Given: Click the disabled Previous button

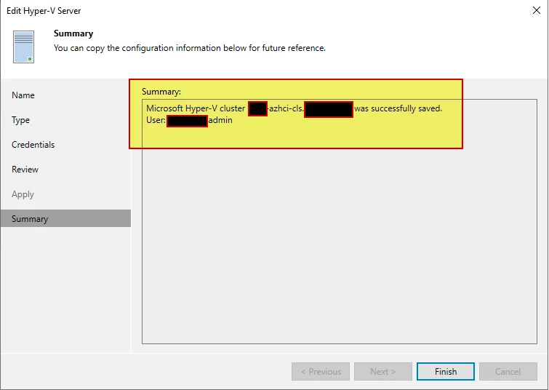Looking at the screenshot, I should point(321,371).
